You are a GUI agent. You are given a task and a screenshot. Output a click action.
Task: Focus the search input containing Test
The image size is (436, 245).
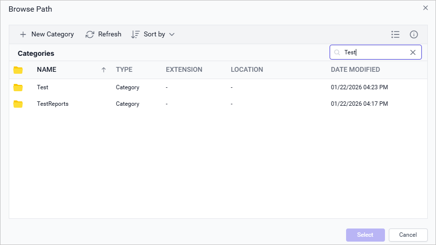pos(374,52)
